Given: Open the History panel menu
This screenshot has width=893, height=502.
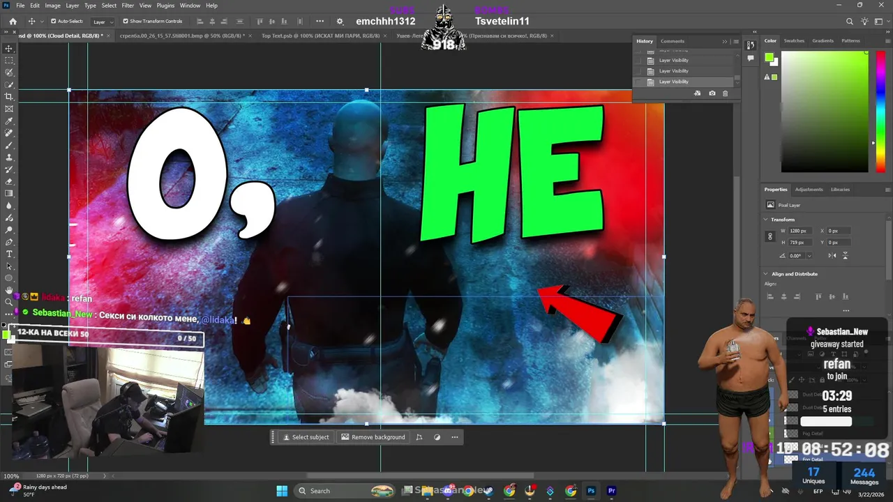Looking at the screenshot, I should 735,41.
